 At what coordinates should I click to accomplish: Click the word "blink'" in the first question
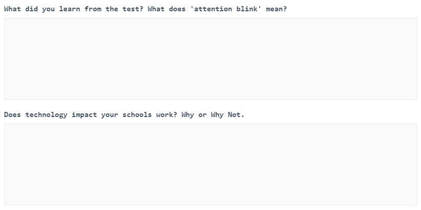click(249, 9)
